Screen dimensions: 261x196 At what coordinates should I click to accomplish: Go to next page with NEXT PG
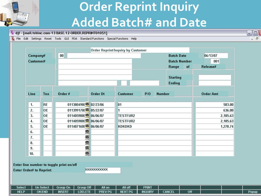tap(126, 192)
